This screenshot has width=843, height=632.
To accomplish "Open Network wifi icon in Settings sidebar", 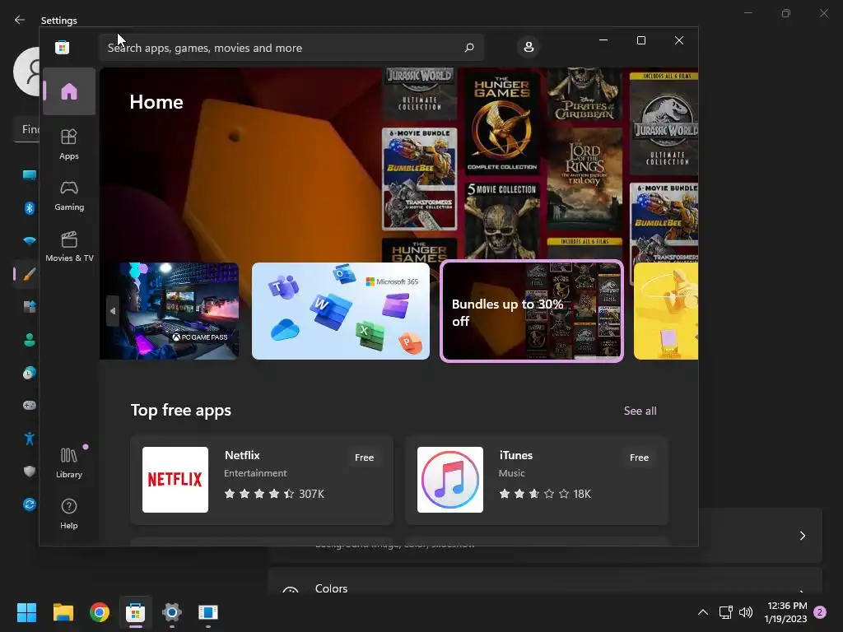I will click(30, 241).
